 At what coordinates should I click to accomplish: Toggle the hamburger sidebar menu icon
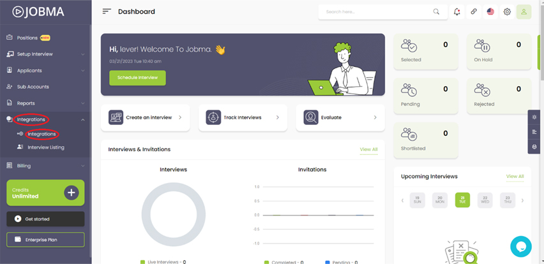pos(107,11)
